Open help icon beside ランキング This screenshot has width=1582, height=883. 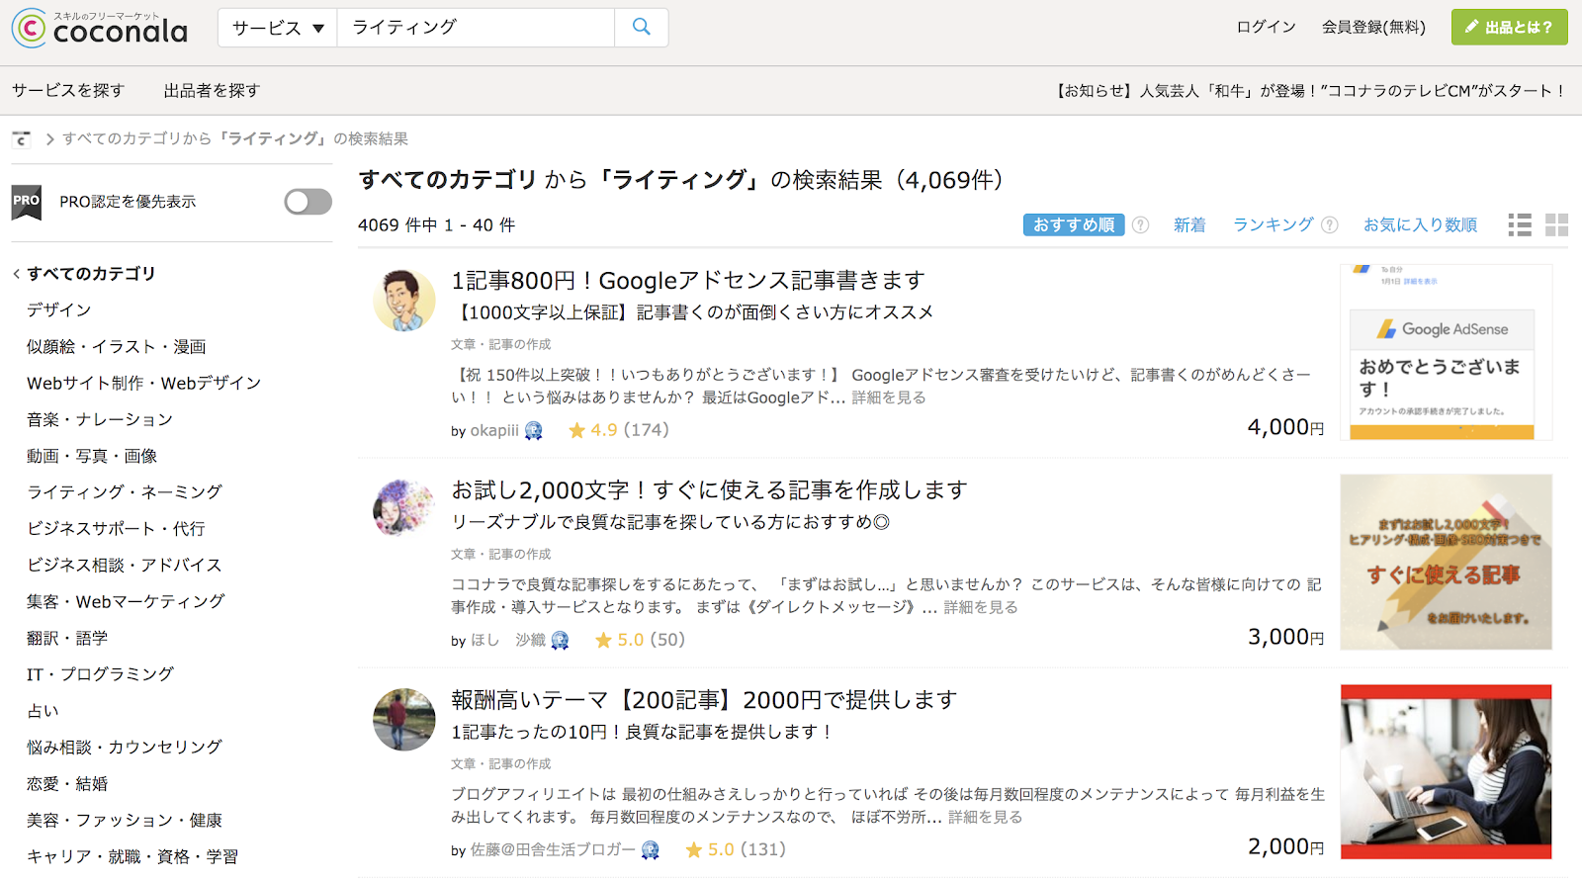(x=1330, y=225)
